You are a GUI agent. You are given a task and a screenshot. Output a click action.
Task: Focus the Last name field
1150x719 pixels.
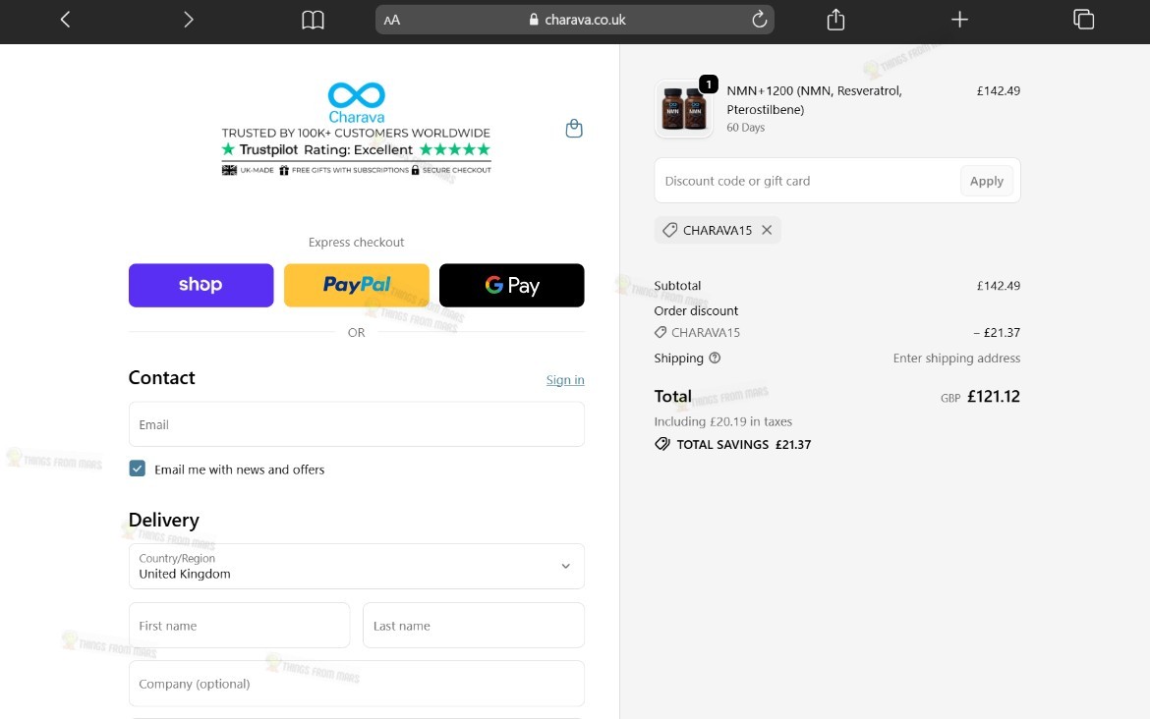click(474, 625)
